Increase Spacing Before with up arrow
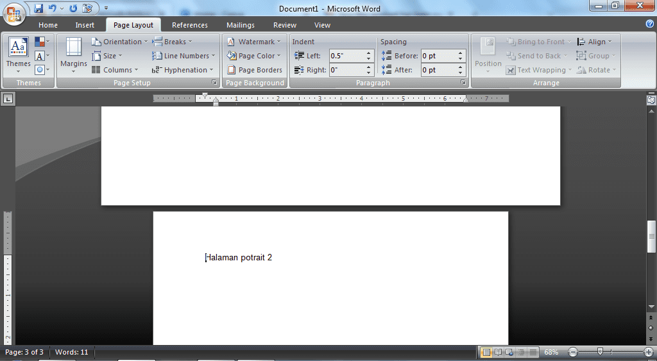 [x=461, y=53]
